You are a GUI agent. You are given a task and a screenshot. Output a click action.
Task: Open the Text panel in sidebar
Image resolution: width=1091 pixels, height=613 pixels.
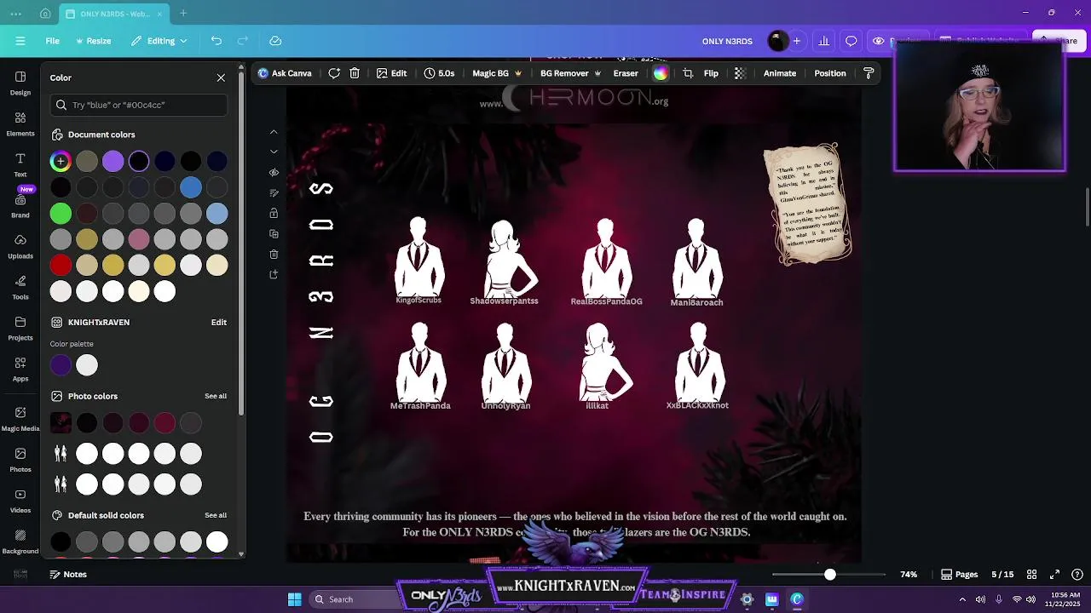click(x=20, y=164)
